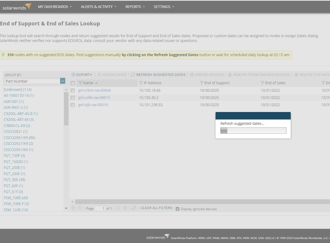The width and height of the screenshot is (330, 243).
Task: Select the ASR1001 (1) group
Action: click(x=14, y=102)
